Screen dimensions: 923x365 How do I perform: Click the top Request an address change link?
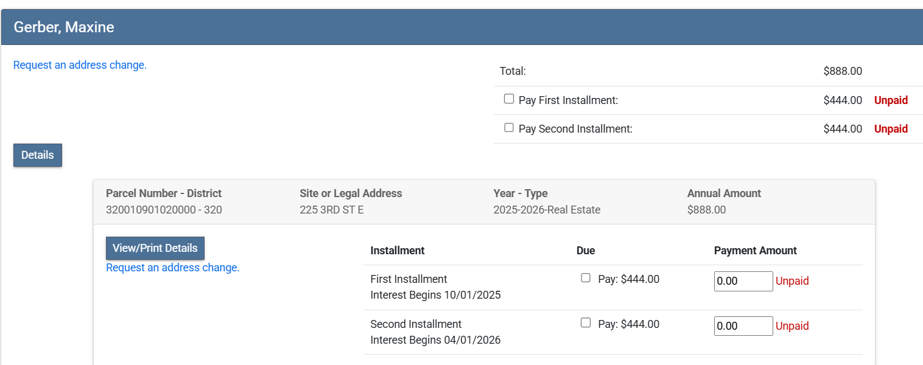(80, 65)
